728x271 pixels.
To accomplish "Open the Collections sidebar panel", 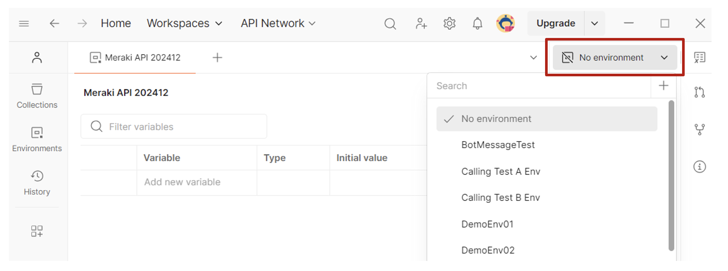I will (37, 96).
